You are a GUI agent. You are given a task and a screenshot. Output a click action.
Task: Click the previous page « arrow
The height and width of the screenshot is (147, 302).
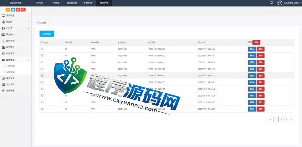click(x=271, y=120)
